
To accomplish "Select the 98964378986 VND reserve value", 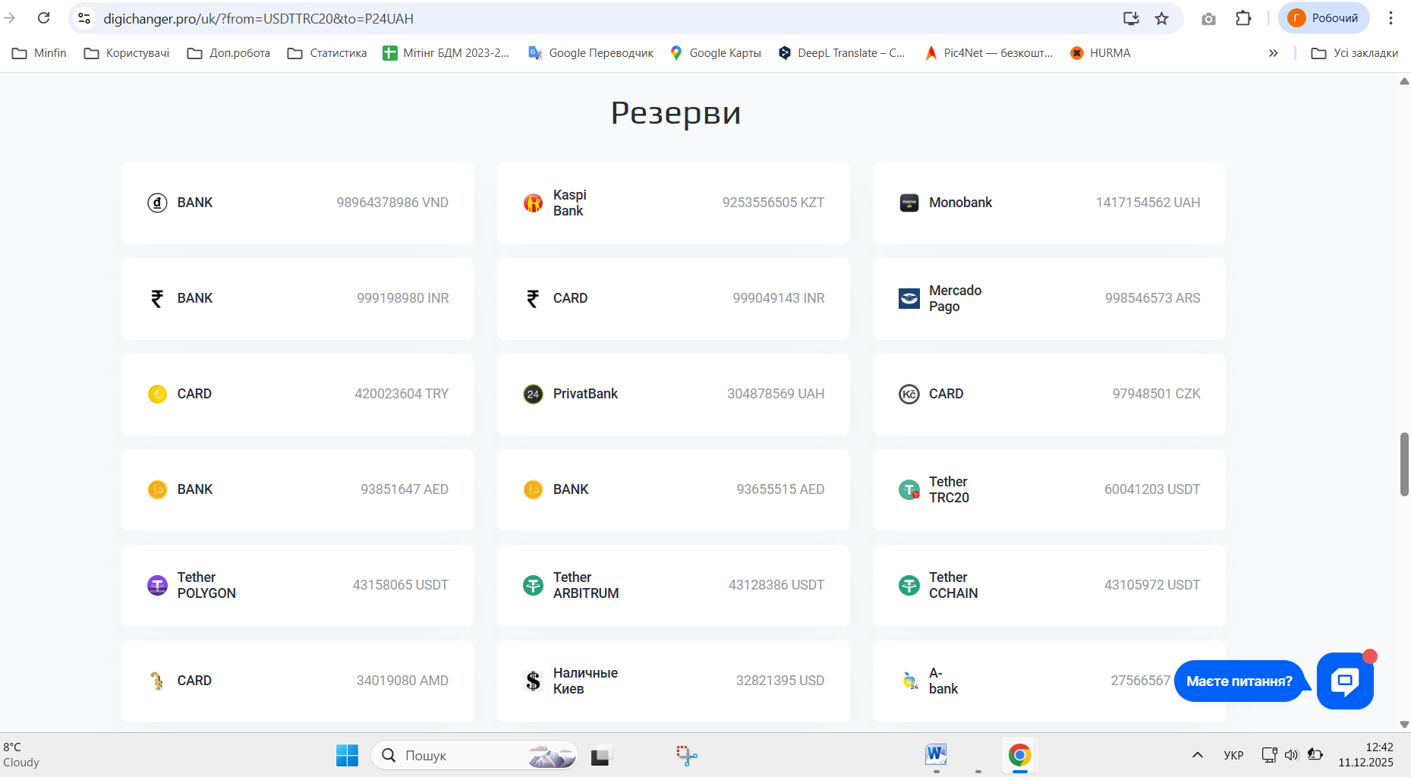I will pos(392,203).
